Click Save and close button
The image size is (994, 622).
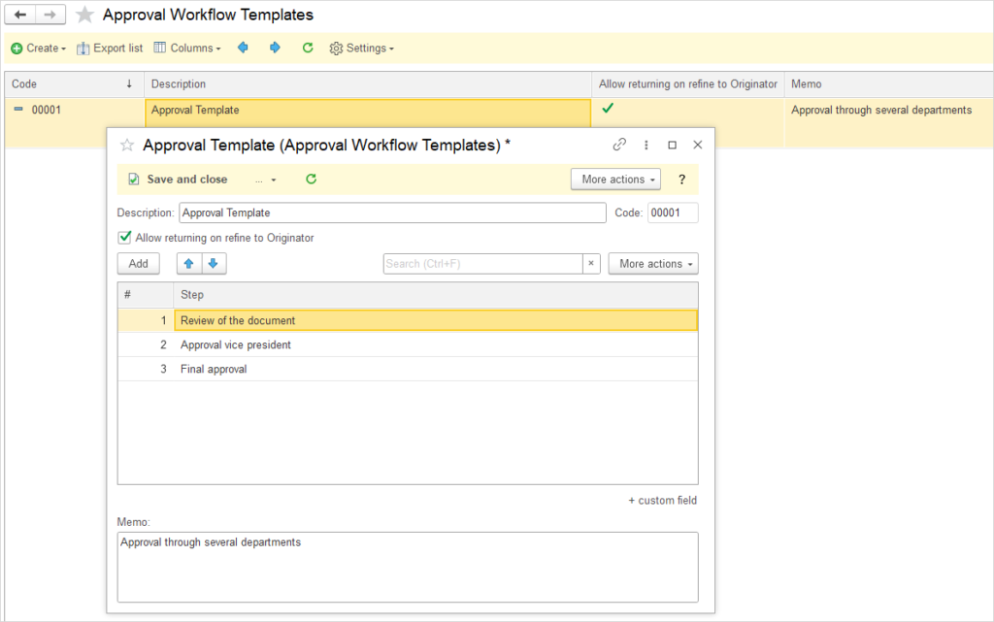click(178, 180)
